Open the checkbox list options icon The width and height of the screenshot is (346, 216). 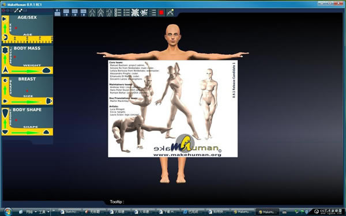click(118, 13)
